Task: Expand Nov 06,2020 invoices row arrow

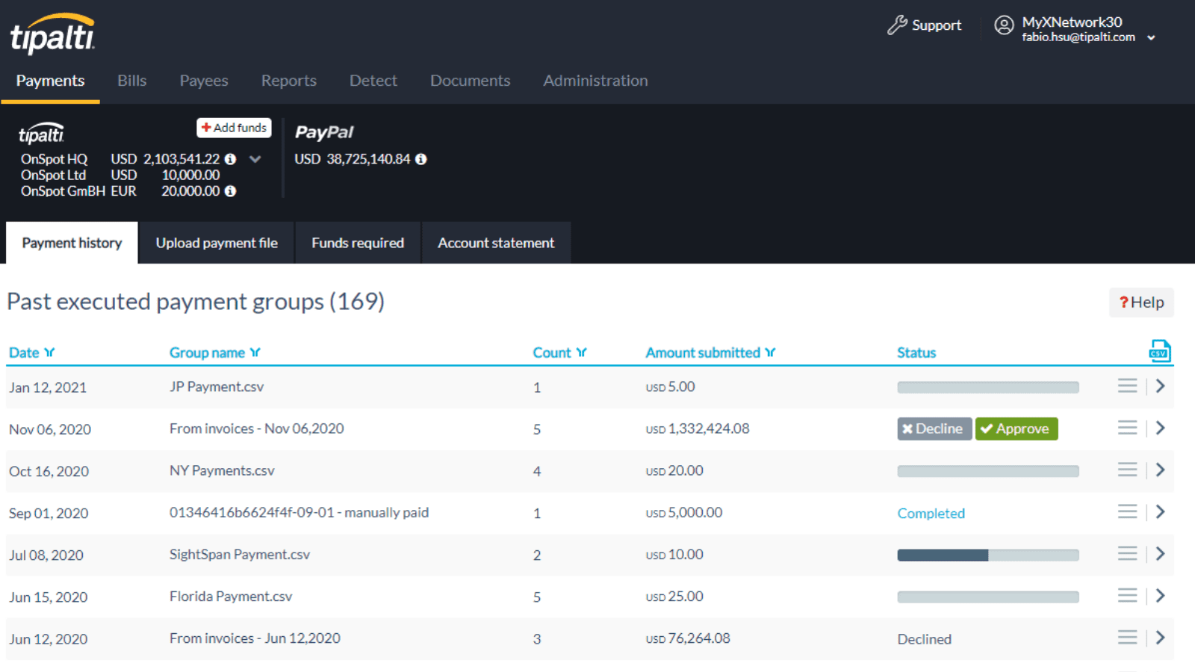Action: (1160, 428)
